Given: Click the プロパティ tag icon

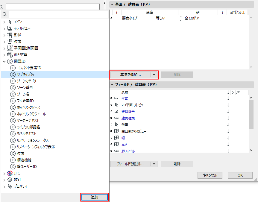Looking at the screenshot, I should [x=10, y=186].
